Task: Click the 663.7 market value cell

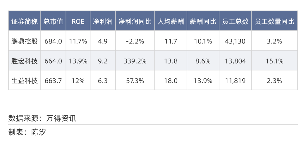Action: [53, 81]
